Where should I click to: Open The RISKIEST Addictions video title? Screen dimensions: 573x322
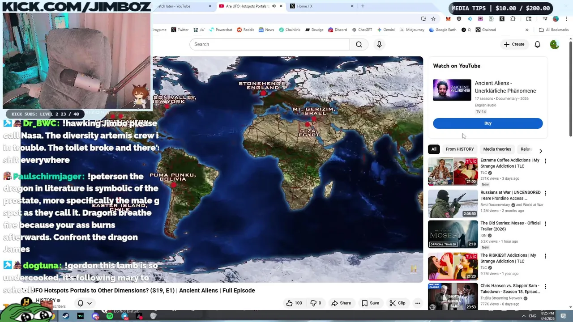click(x=508, y=258)
